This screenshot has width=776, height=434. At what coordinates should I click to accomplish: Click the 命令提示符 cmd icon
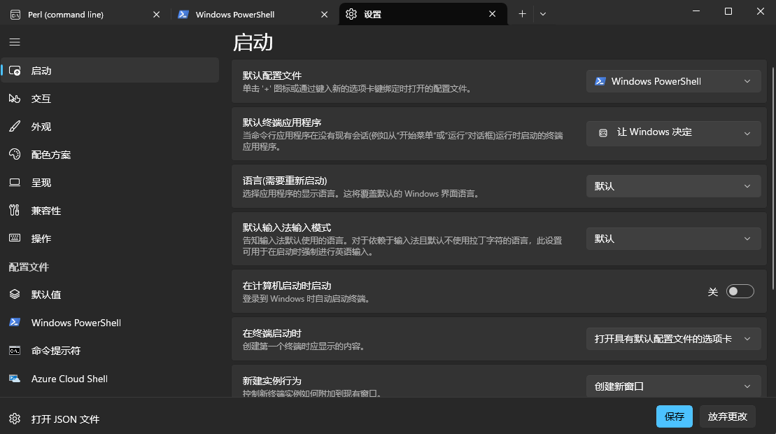15,351
